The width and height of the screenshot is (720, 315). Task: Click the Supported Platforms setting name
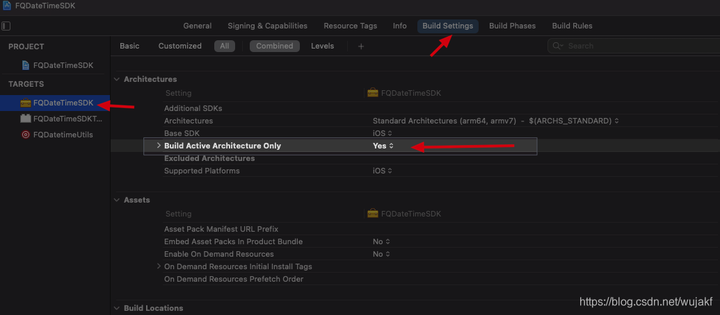(x=202, y=171)
